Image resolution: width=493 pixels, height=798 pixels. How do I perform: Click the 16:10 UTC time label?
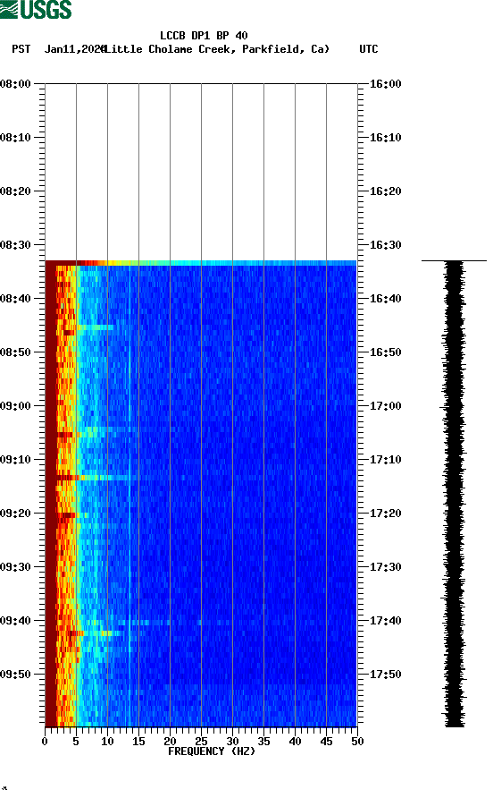click(385, 138)
